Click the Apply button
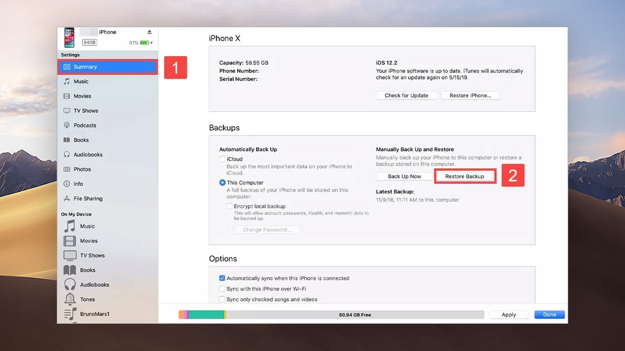 tap(509, 314)
